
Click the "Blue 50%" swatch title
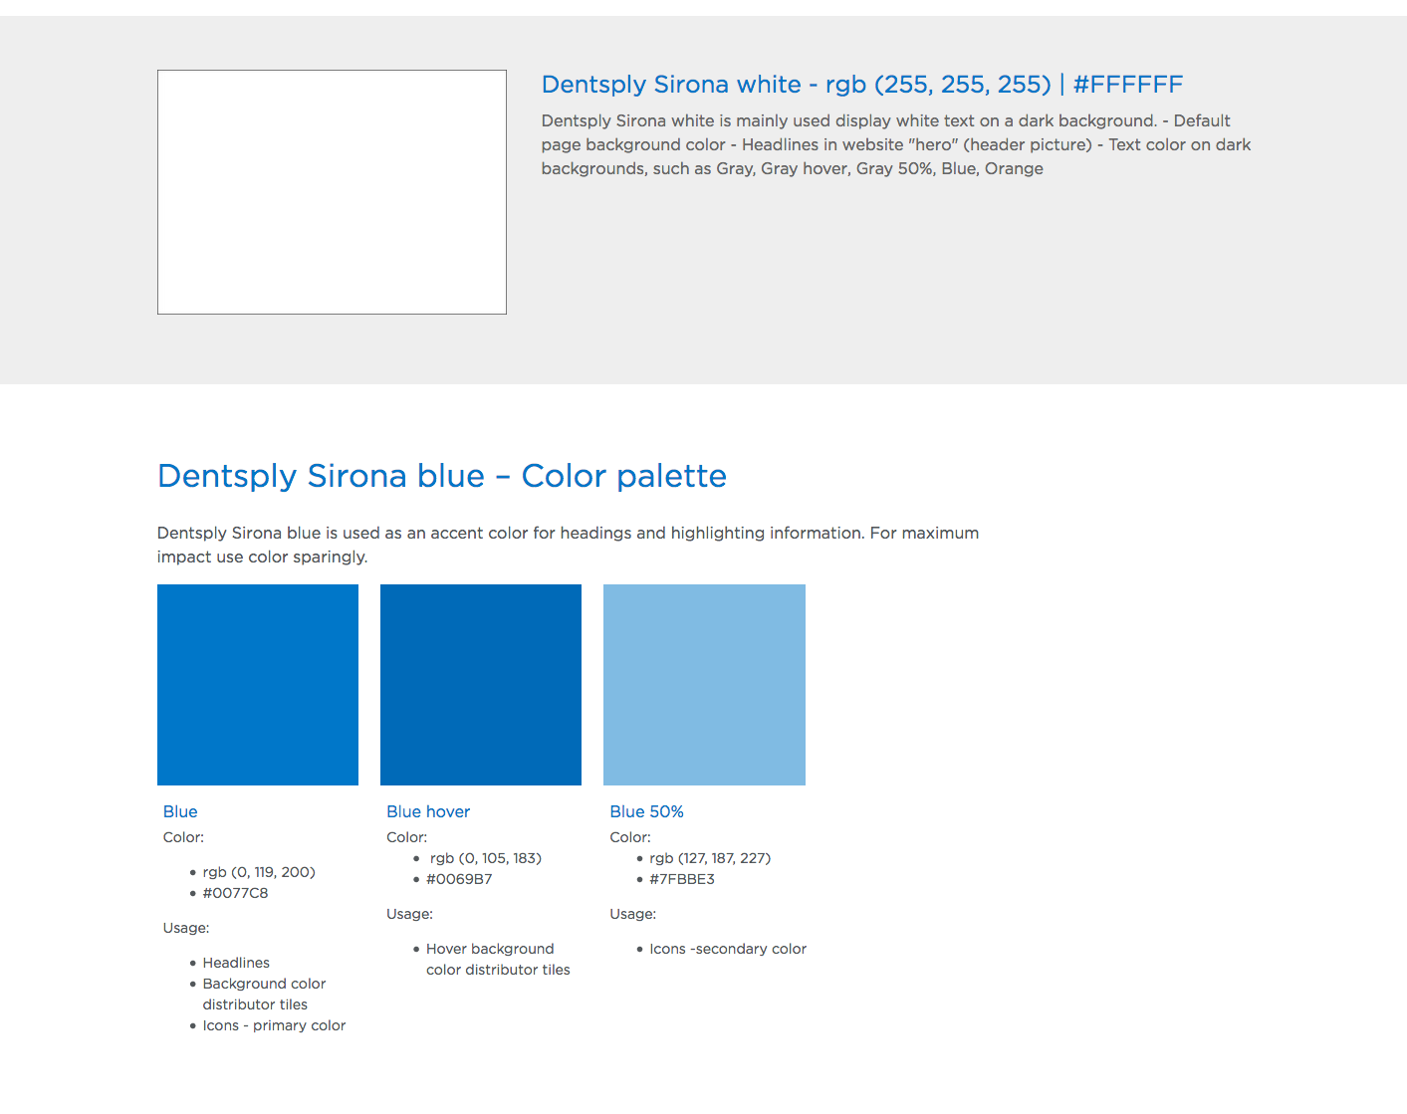646,811
